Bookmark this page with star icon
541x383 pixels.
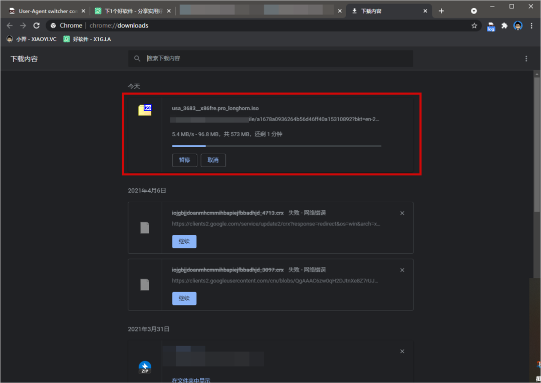pos(474,26)
